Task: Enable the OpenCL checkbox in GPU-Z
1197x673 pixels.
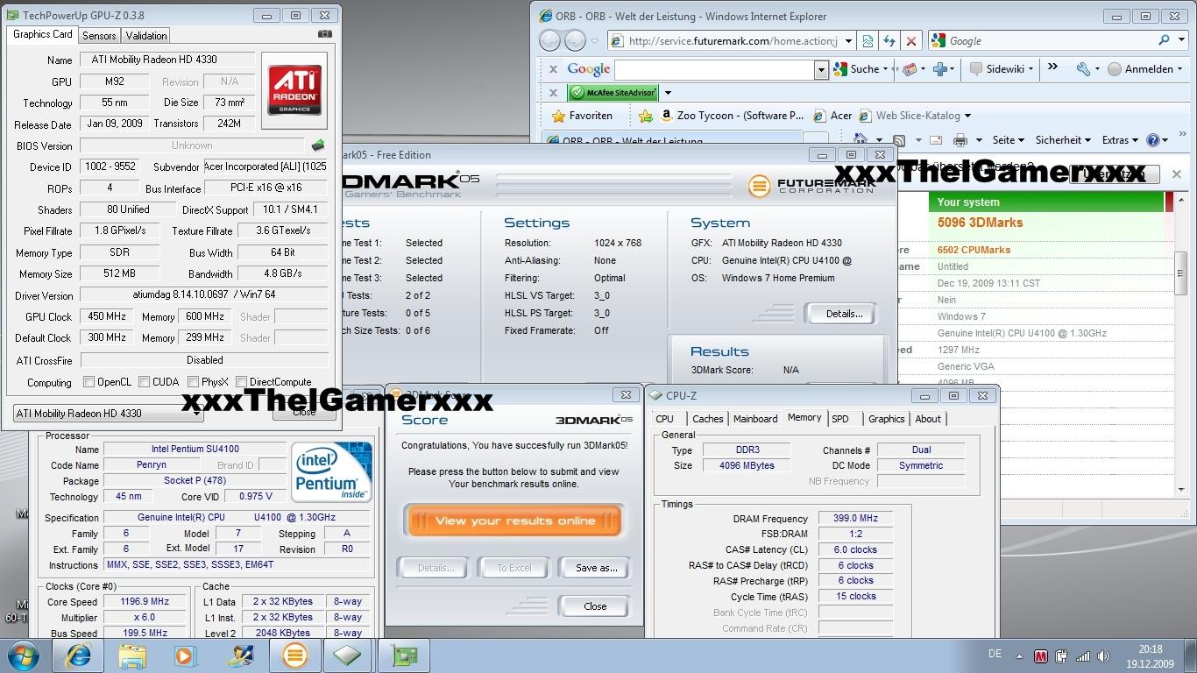Action: tap(89, 382)
